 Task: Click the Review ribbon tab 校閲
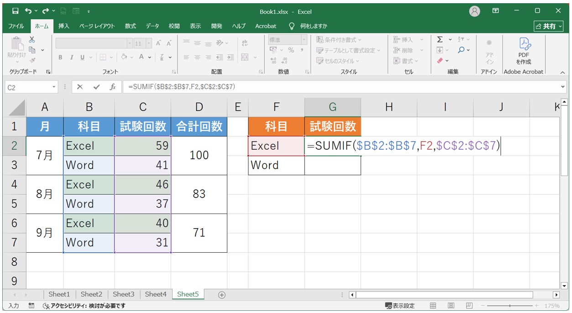[174, 26]
